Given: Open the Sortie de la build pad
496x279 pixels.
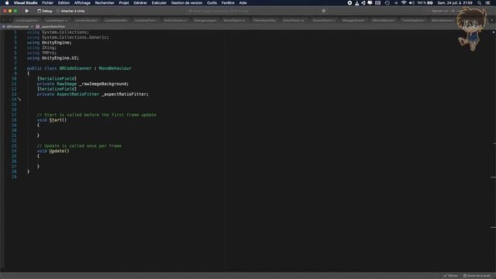Looking at the screenshot, I should click(x=477, y=276).
